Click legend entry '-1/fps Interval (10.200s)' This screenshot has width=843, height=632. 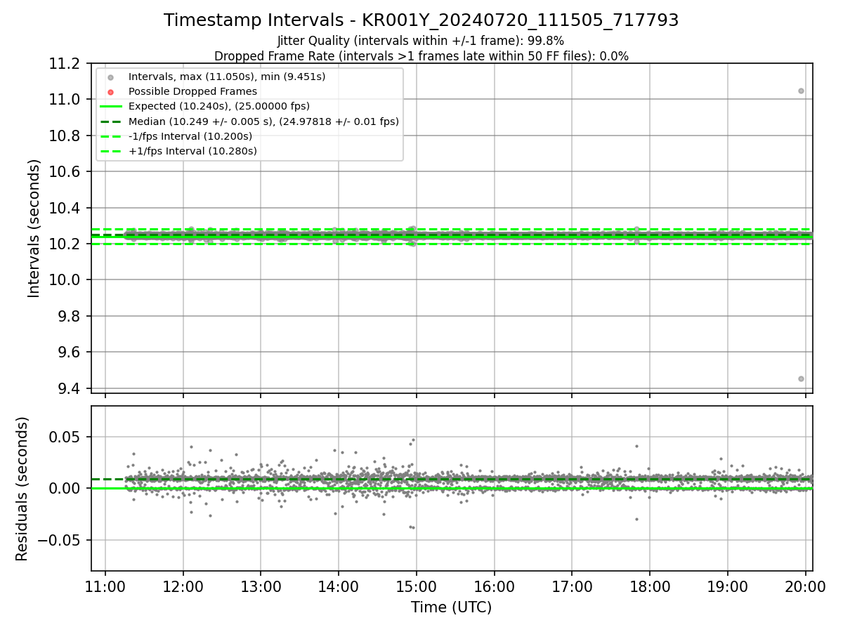(190, 136)
